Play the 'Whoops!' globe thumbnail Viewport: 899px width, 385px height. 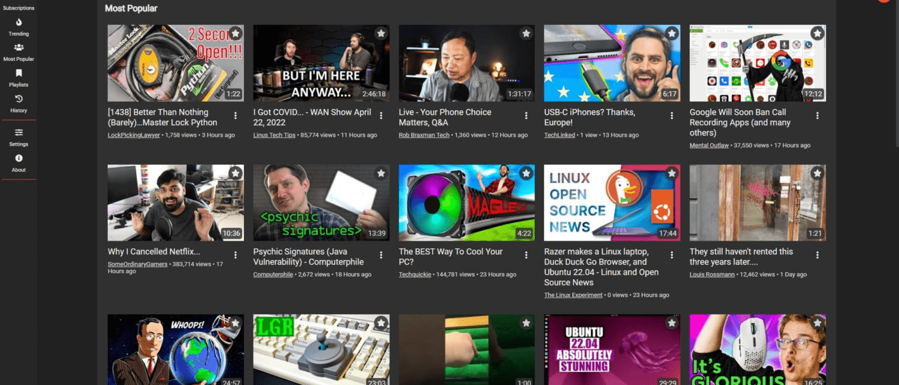175,350
